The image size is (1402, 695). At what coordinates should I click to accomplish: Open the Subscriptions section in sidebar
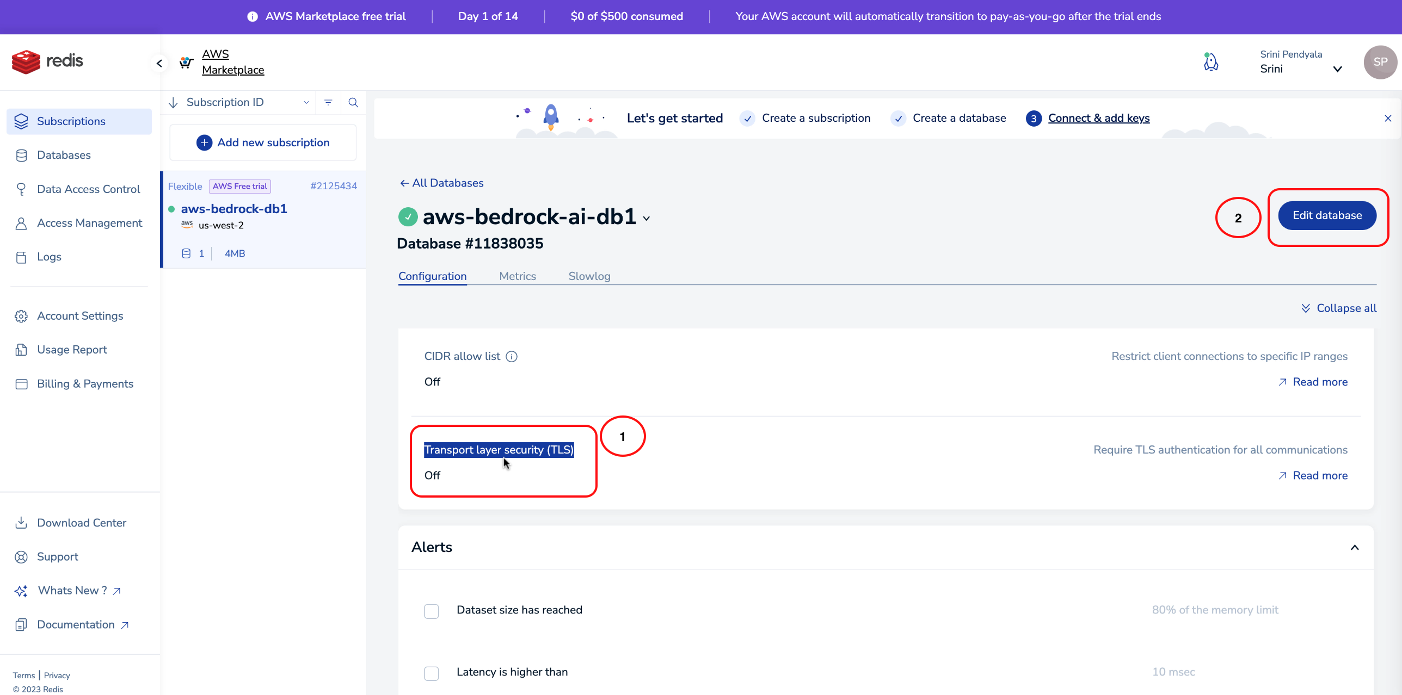(71, 121)
